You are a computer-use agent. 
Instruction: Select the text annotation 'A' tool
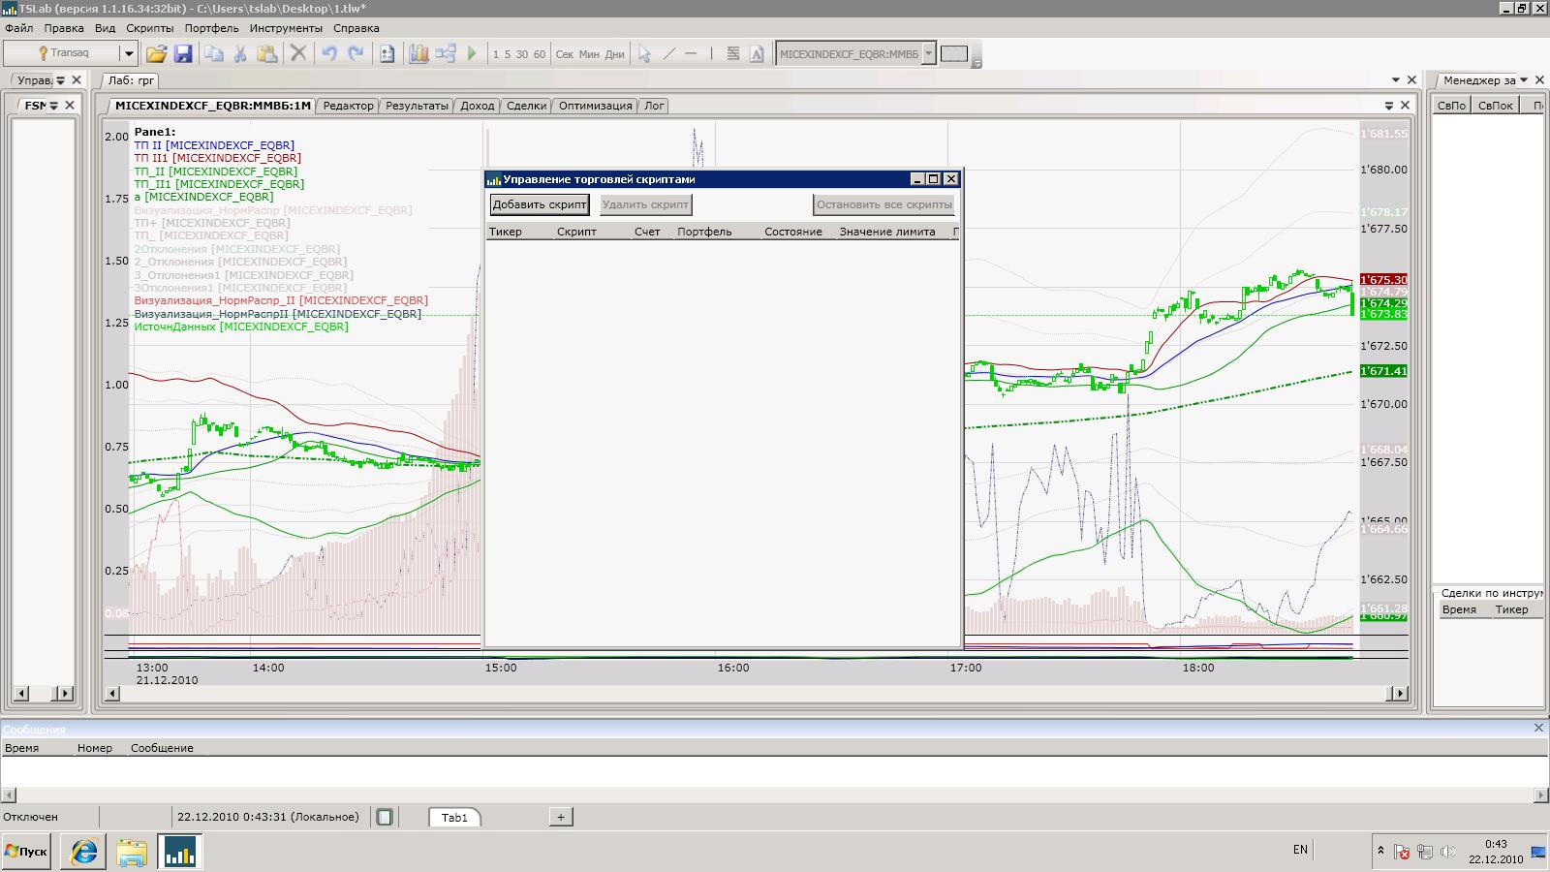click(x=757, y=54)
